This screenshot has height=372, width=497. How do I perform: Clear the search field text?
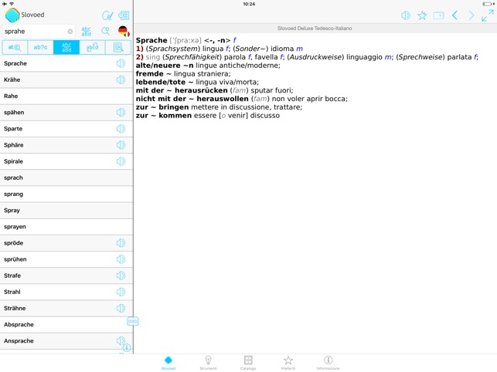[70, 32]
